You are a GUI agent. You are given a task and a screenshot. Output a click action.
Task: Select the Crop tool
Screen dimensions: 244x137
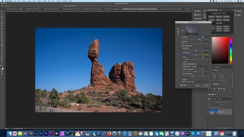click(2, 21)
